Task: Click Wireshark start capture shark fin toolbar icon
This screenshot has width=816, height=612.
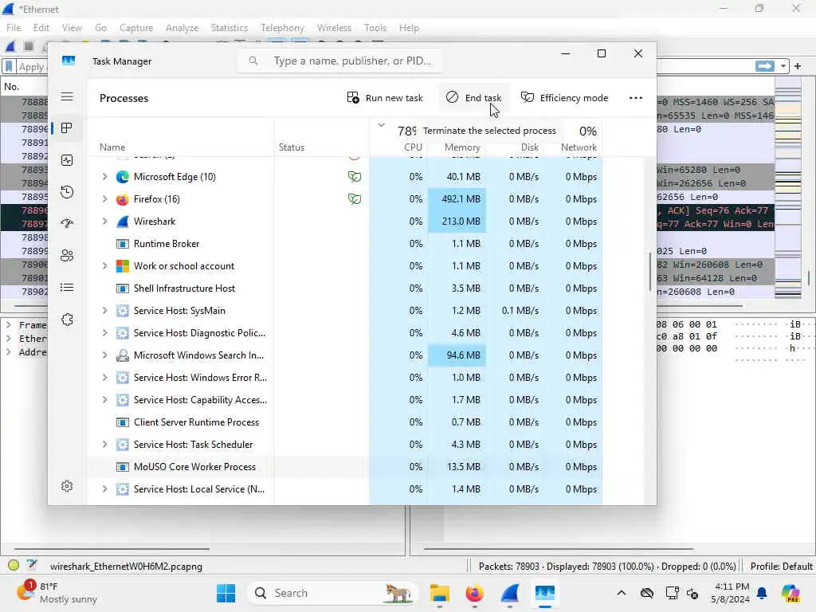Action: (10, 45)
